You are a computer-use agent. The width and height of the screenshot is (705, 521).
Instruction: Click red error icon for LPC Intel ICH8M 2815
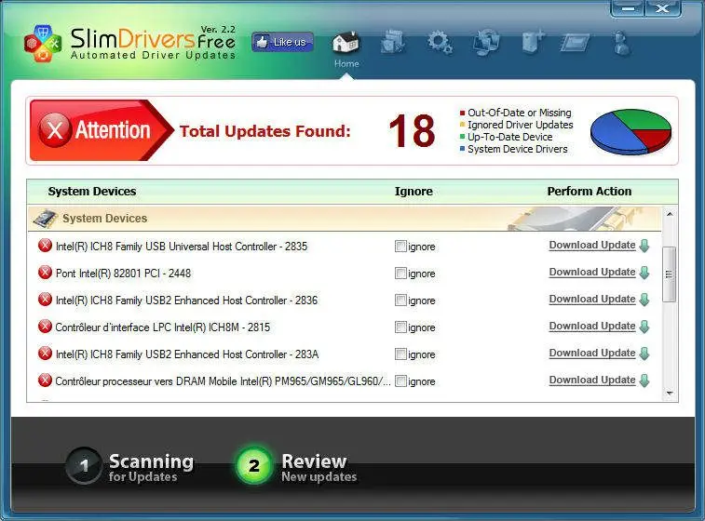click(45, 327)
